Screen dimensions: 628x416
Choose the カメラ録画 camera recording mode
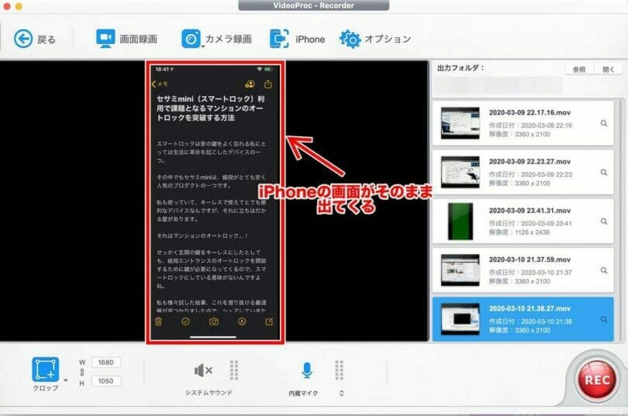(x=216, y=39)
